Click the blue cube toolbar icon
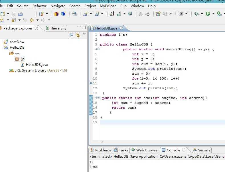 63,14
